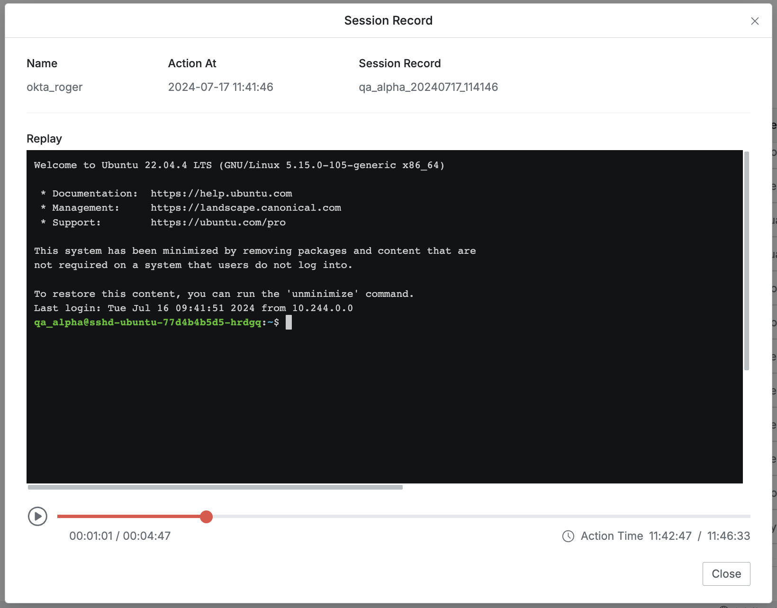Click the okta_roger name value
Viewport: 777px width, 608px height.
[x=54, y=87]
